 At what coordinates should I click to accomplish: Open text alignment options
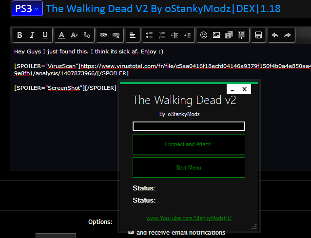[x=133, y=35]
